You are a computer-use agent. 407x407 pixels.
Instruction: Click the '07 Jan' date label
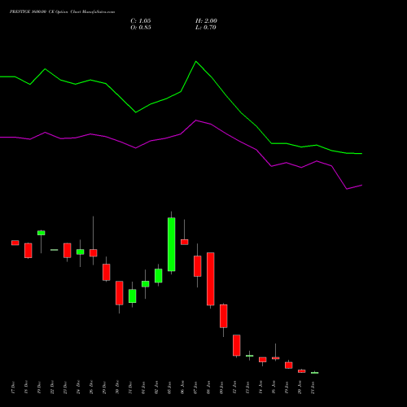[x=195, y=387]
